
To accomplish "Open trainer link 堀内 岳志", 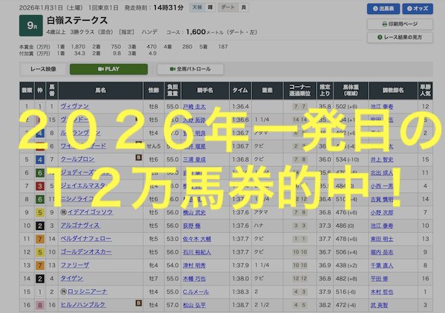I will coord(382,252).
